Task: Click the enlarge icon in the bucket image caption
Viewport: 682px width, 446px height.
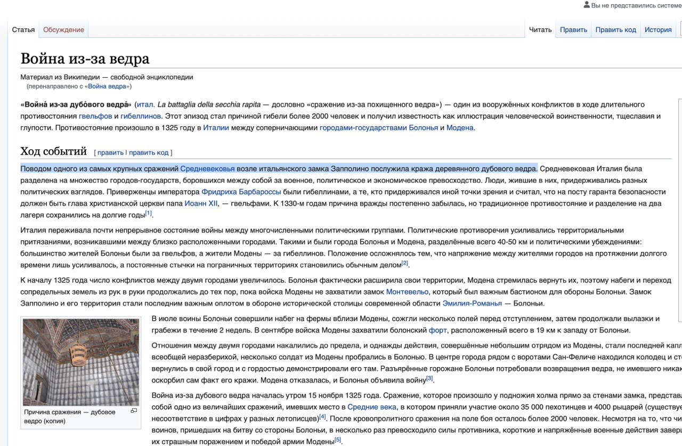Action: point(134,411)
